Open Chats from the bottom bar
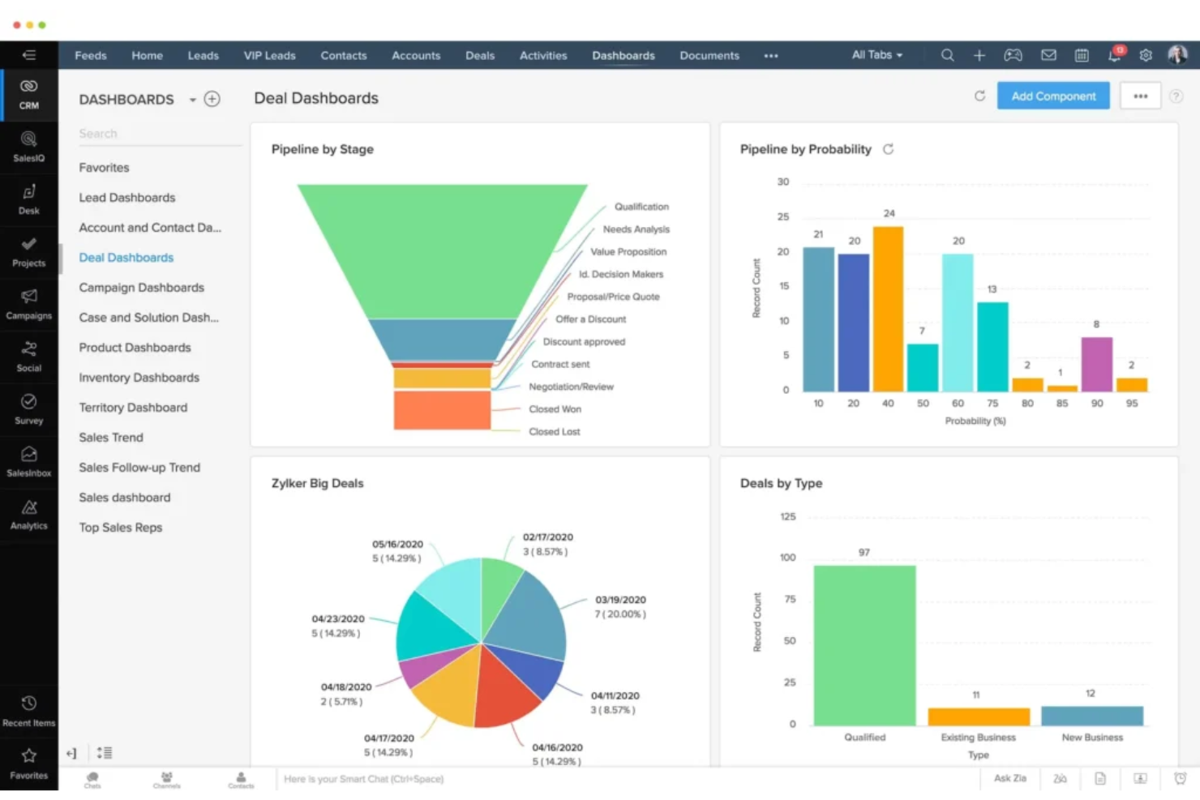The image size is (1200, 800). pyautogui.click(x=92, y=779)
